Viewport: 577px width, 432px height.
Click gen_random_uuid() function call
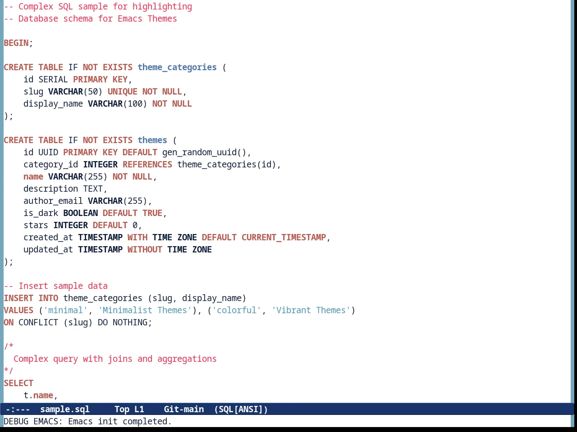(204, 152)
